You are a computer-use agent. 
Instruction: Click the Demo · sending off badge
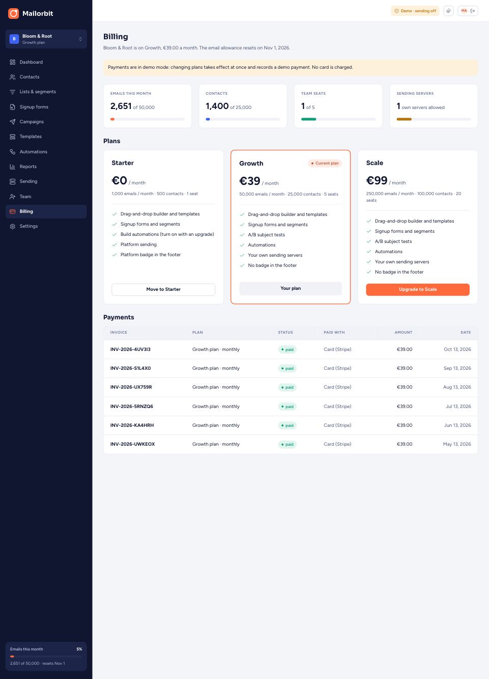(x=415, y=11)
